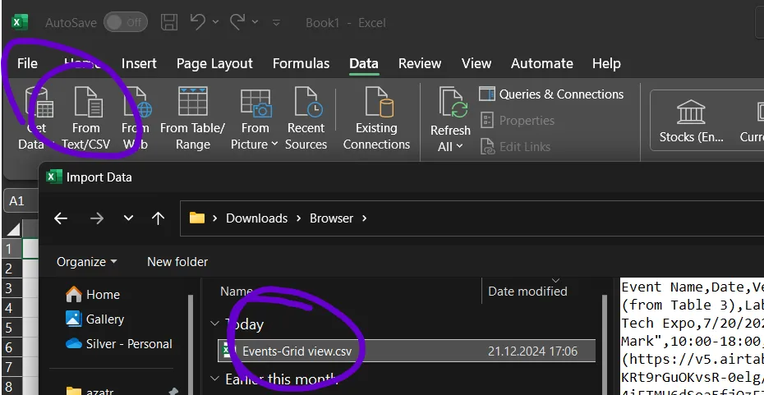Switch to the Page Layout tab

(214, 63)
